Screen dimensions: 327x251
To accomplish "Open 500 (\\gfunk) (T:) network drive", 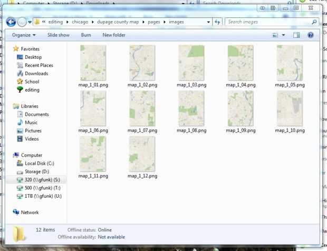I will pos(39,188).
